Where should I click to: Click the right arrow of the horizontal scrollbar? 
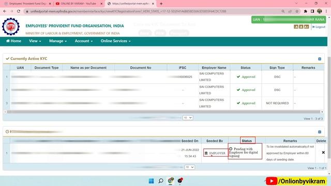[322, 112]
